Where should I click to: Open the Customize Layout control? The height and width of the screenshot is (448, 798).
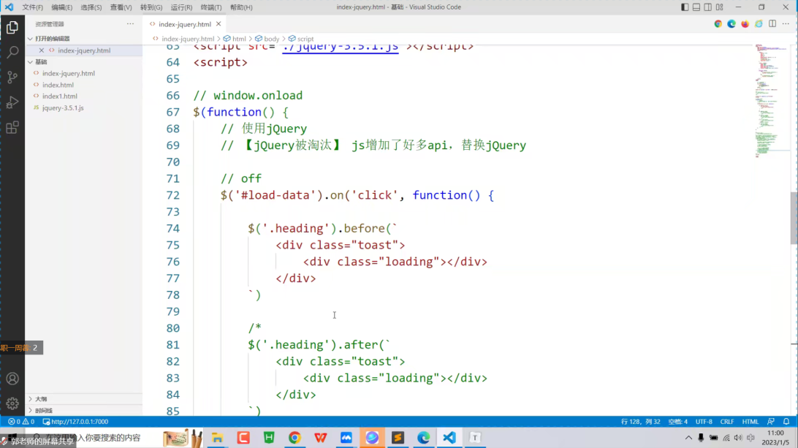(720, 7)
